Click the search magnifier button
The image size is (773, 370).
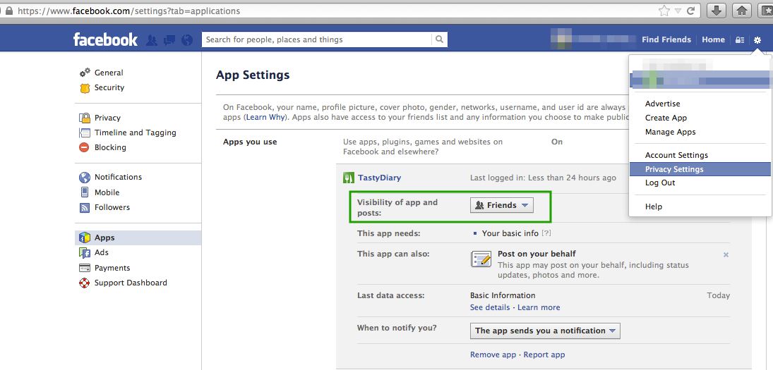pyautogui.click(x=439, y=40)
